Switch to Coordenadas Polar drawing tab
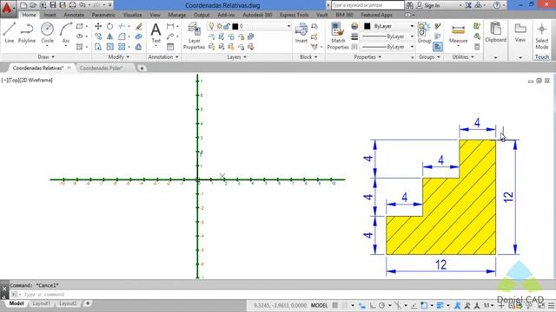 pyautogui.click(x=101, y=68)
